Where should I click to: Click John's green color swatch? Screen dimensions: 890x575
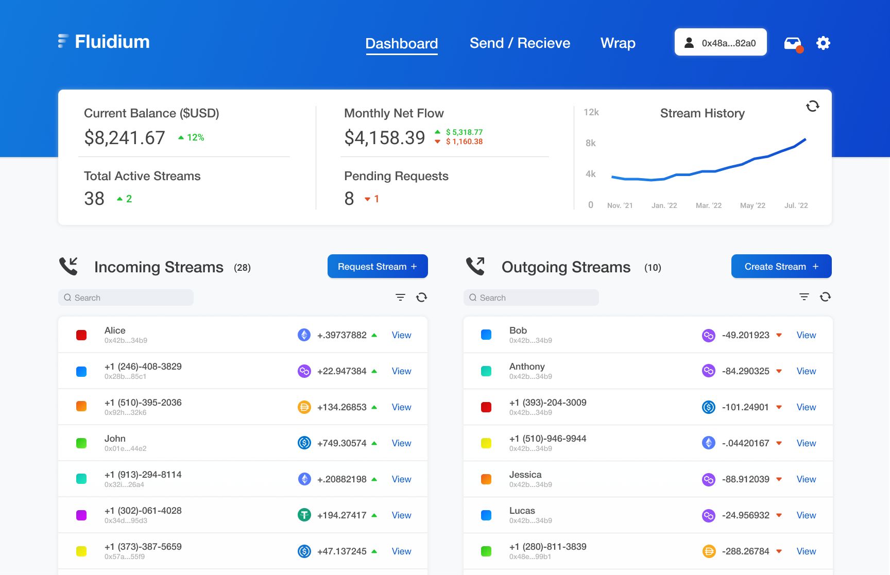coord(81,443)
